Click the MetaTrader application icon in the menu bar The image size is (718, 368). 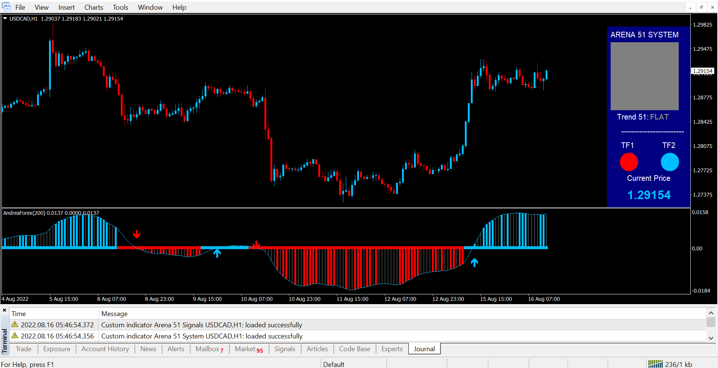pyautogui.click(x=6, y=7)
